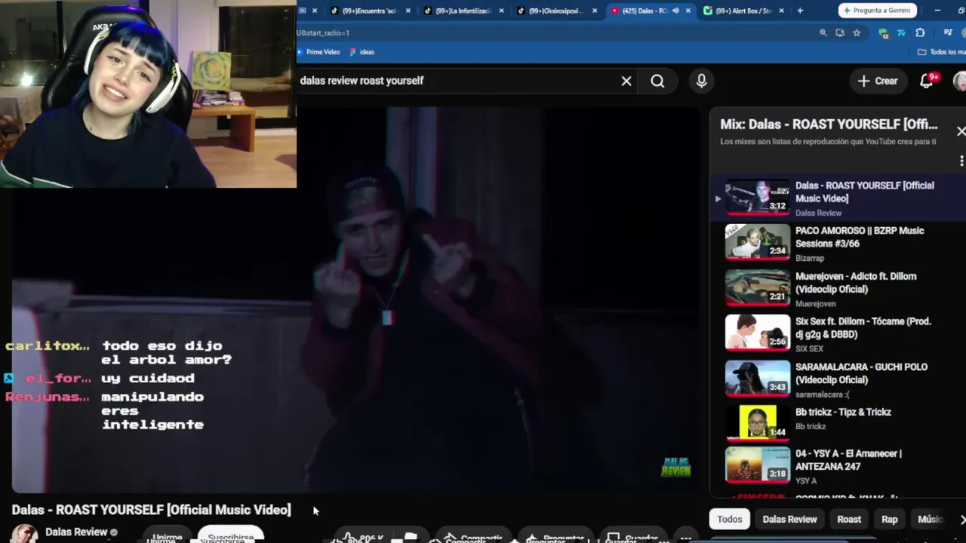
Task: Close the 'La Infantilización' TikTok tab
Action: (x=501, y=11)
